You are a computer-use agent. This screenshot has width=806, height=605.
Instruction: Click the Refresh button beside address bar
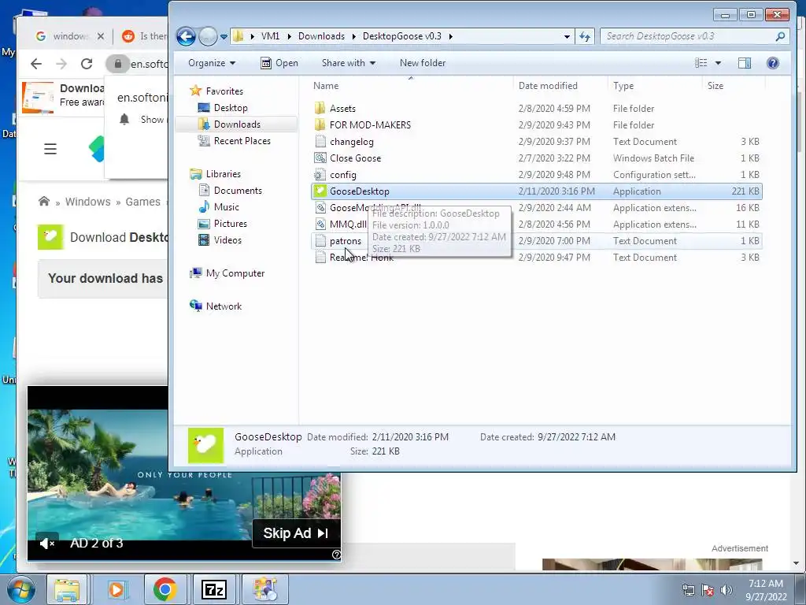[585, 36]
